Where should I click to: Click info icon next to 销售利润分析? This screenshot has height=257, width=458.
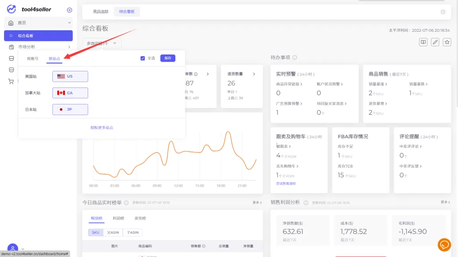(x=306, y=203)
